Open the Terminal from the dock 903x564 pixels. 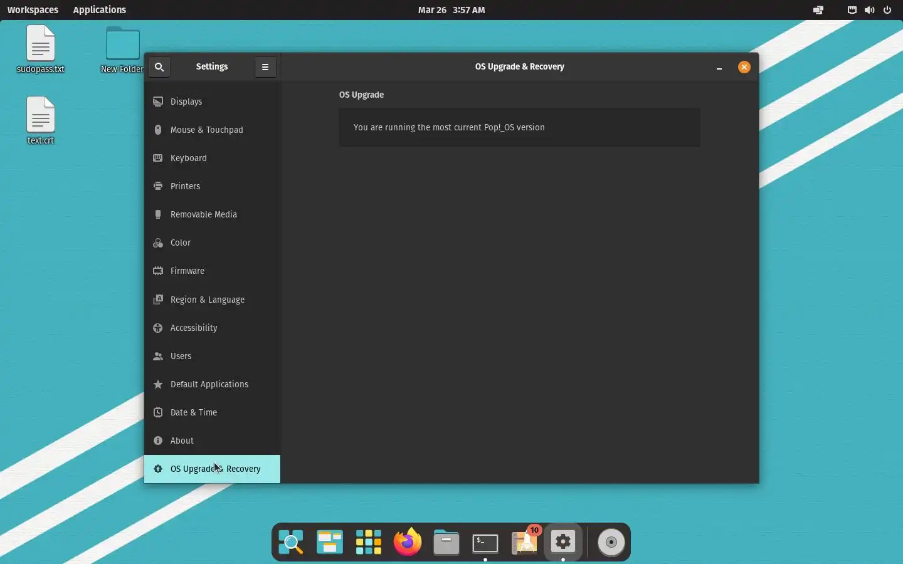tap(486, 543)
